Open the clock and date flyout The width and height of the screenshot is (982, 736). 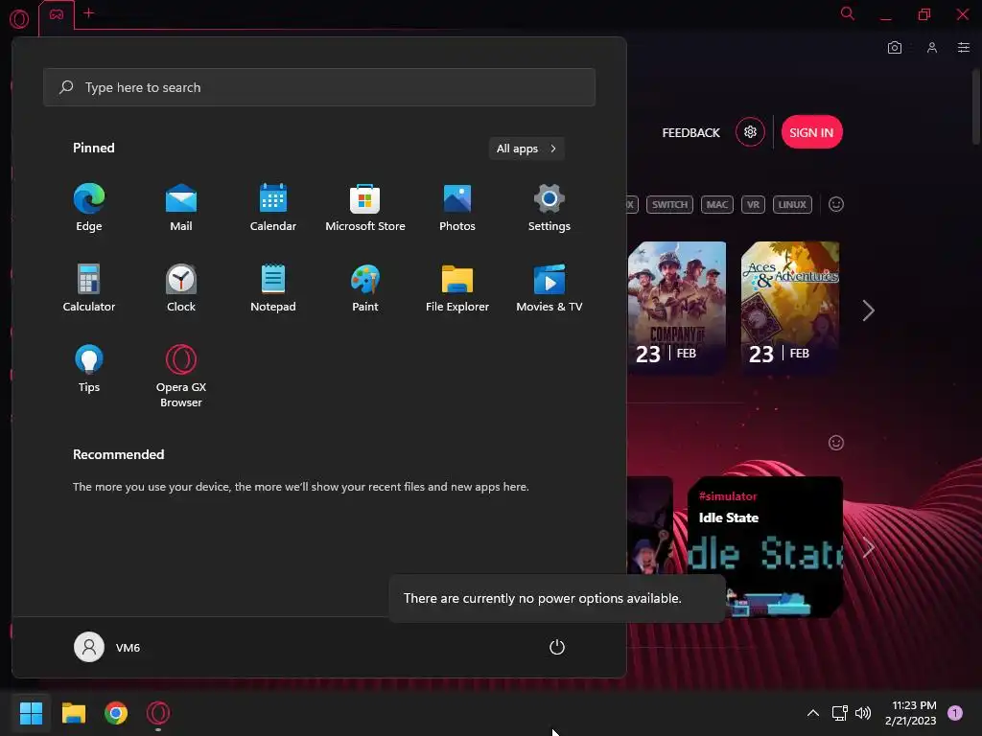(x=911, y=713)
